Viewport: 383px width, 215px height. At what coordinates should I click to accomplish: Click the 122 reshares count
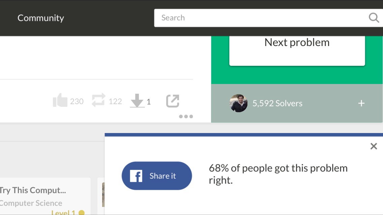click(x=115, y=101)
